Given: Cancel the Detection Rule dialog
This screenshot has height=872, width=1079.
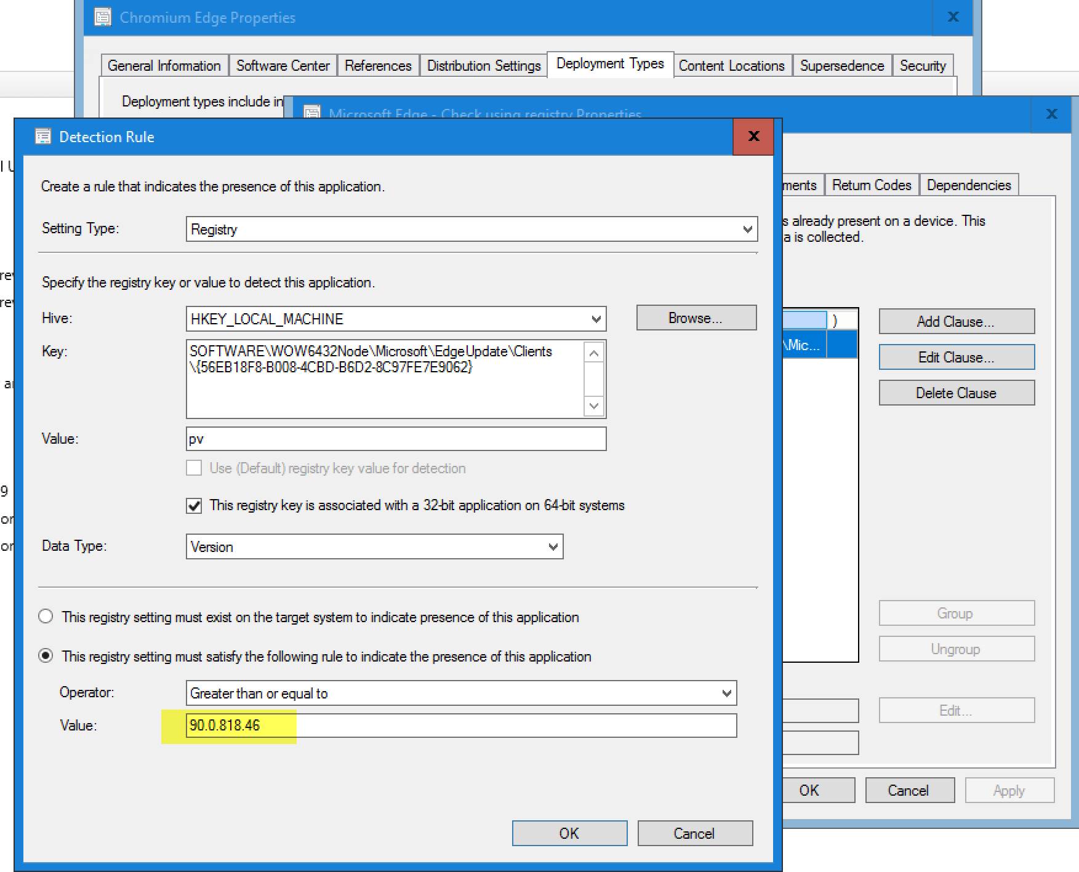Looking at the screenshot, I should (x=695, y=833).
